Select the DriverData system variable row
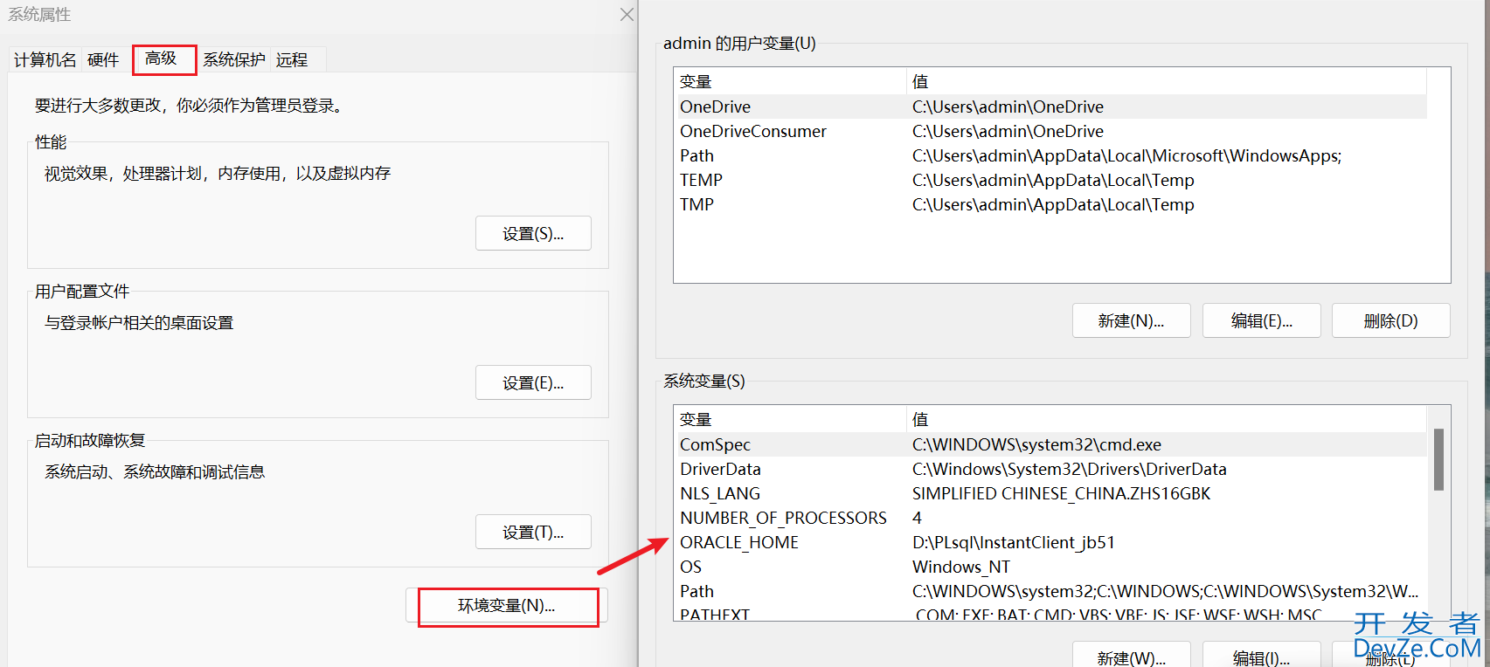Screen dimensions: 1490x667 click(1051, 469)
